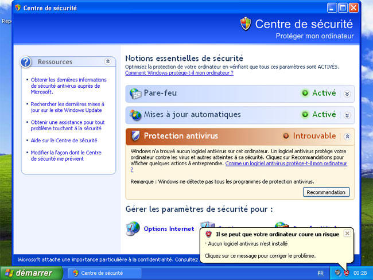Click the Recommandation button
This screenshot has width=373, height=280.
point(326,192)
